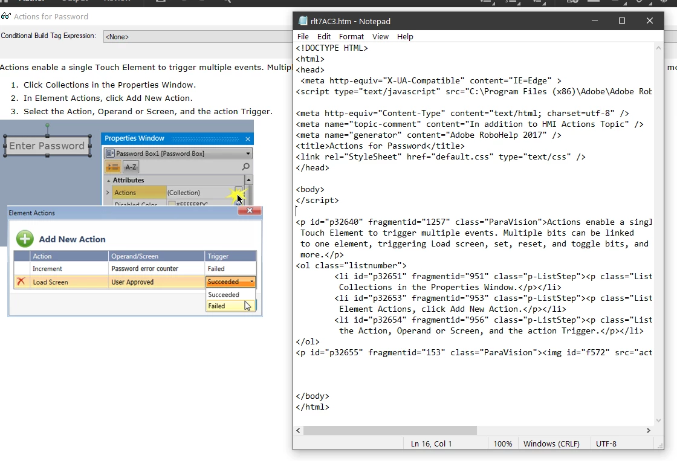677x461 pixels.
Task: Click the link rel StyleSheet line
Action: (x=441, y=156)
